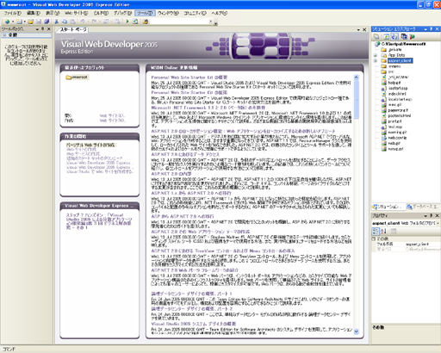The image size is (441, 353).
Task: Click the Save All toolbar icon
Action: point(47,22)
